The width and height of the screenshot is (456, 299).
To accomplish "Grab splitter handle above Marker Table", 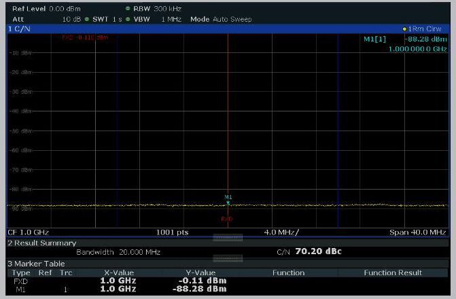I will [x=228, y=259].
